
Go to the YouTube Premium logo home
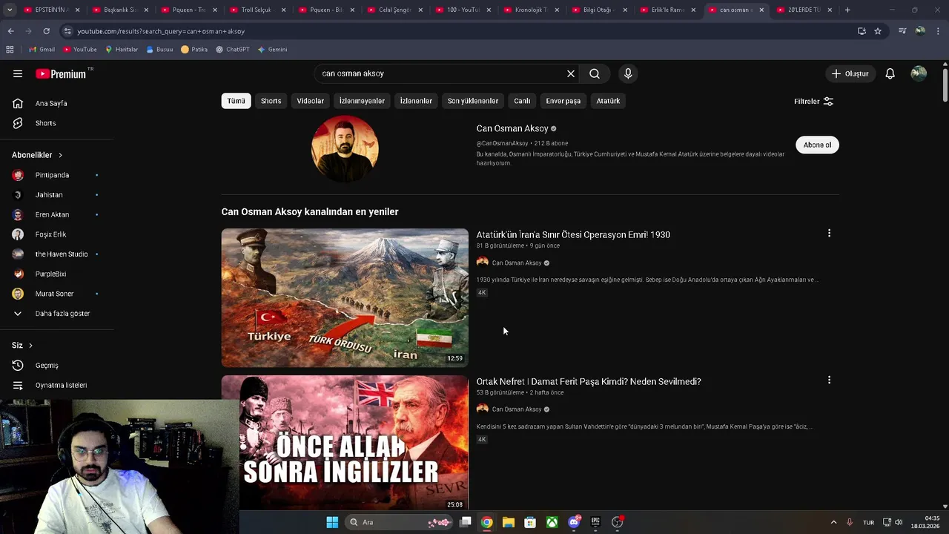[x=61, y=73]
